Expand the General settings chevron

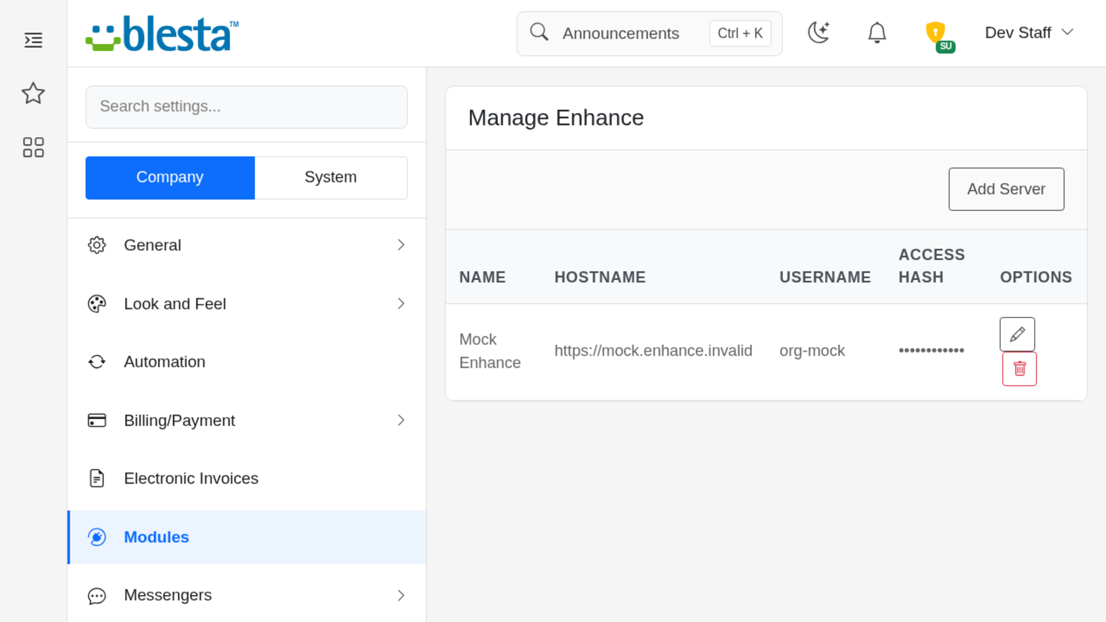click(401, 245)
